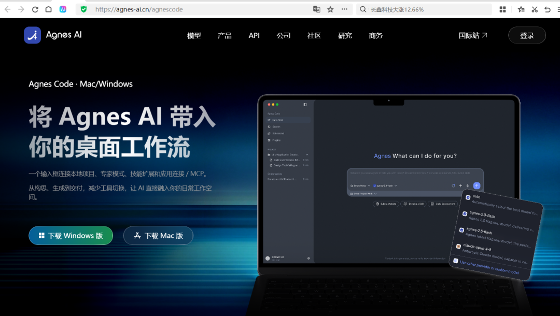Reload the page with the refresh icon
Viewport: 560px width, 316px height.
pyautogui.click(x=35, y=9)
